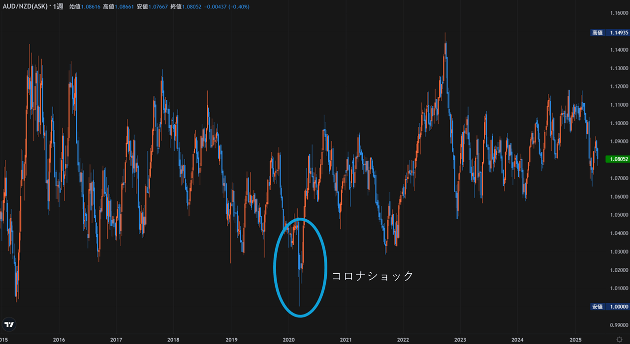Screen dimensions: 630x344
Task: Click the AUD/NZD(ASK) symbol title
Action: [24, 6]
